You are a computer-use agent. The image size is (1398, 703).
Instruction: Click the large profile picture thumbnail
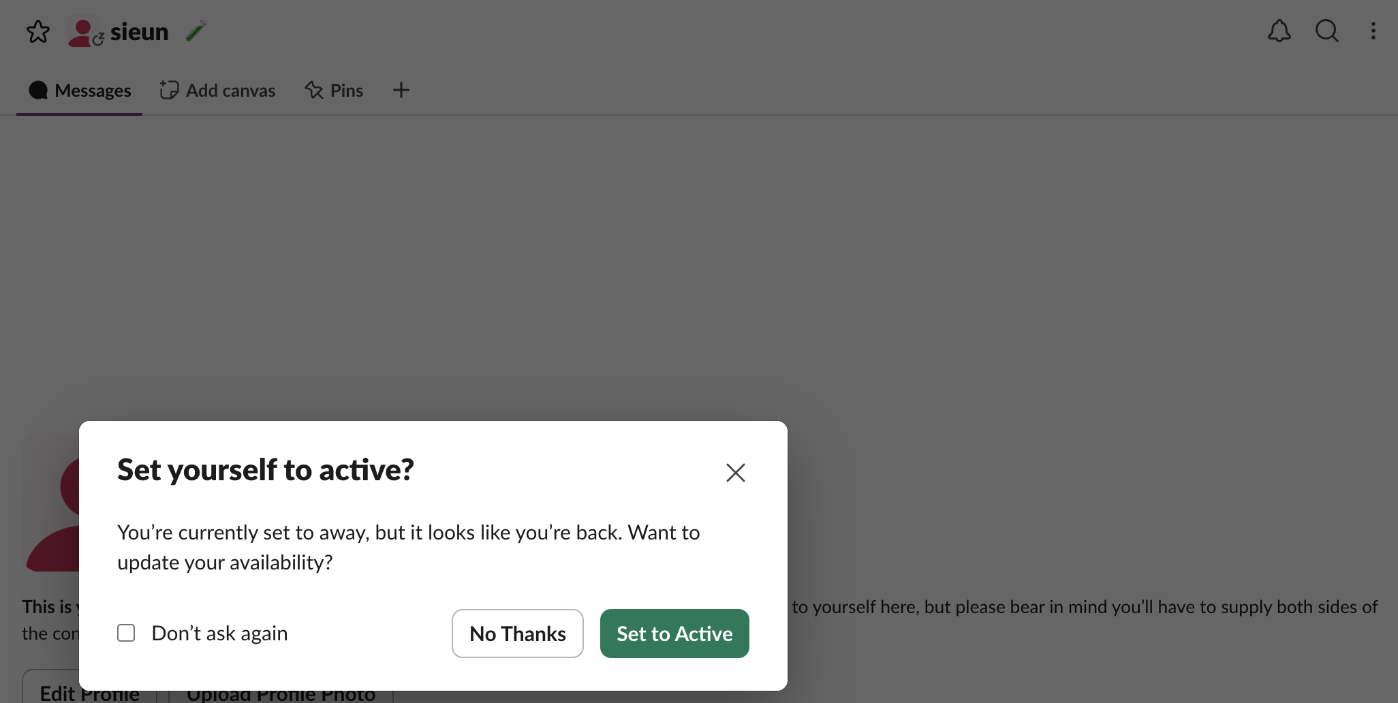(x=51, y=503)
